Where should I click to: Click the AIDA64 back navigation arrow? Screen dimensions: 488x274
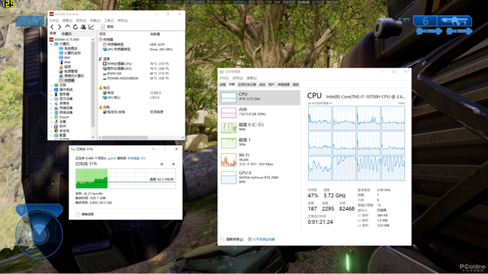[x=53, y=27]
